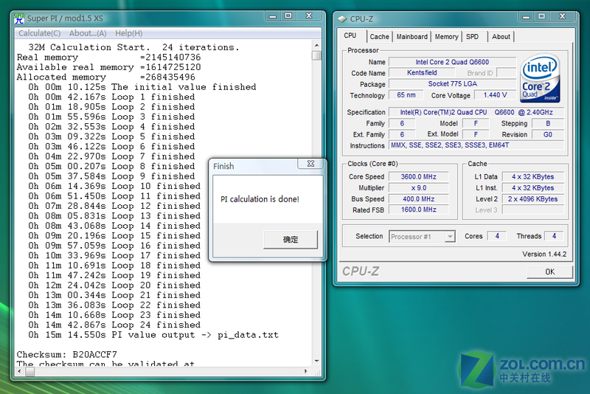Close the Finish dialog with X
The width and height of the screenshot is (590, 394).
310,164
